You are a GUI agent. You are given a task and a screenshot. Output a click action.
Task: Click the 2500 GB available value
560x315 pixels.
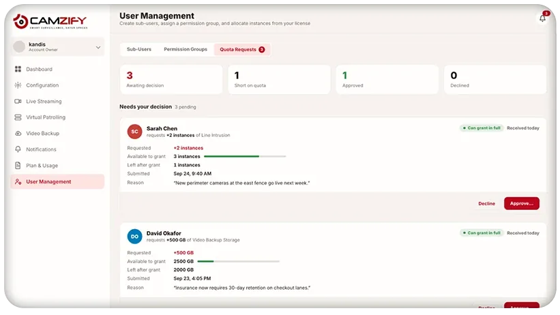pos(183,261)
